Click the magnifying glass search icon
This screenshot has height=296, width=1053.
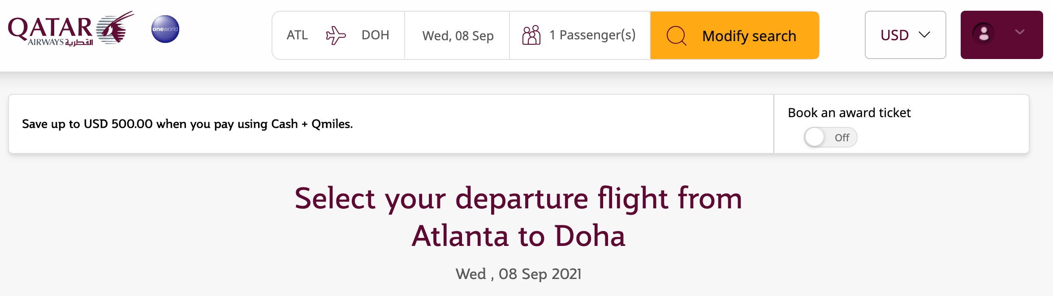click(x=677, y=35)
